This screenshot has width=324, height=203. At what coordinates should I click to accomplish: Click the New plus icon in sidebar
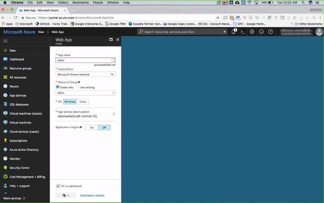pos(5,50)
